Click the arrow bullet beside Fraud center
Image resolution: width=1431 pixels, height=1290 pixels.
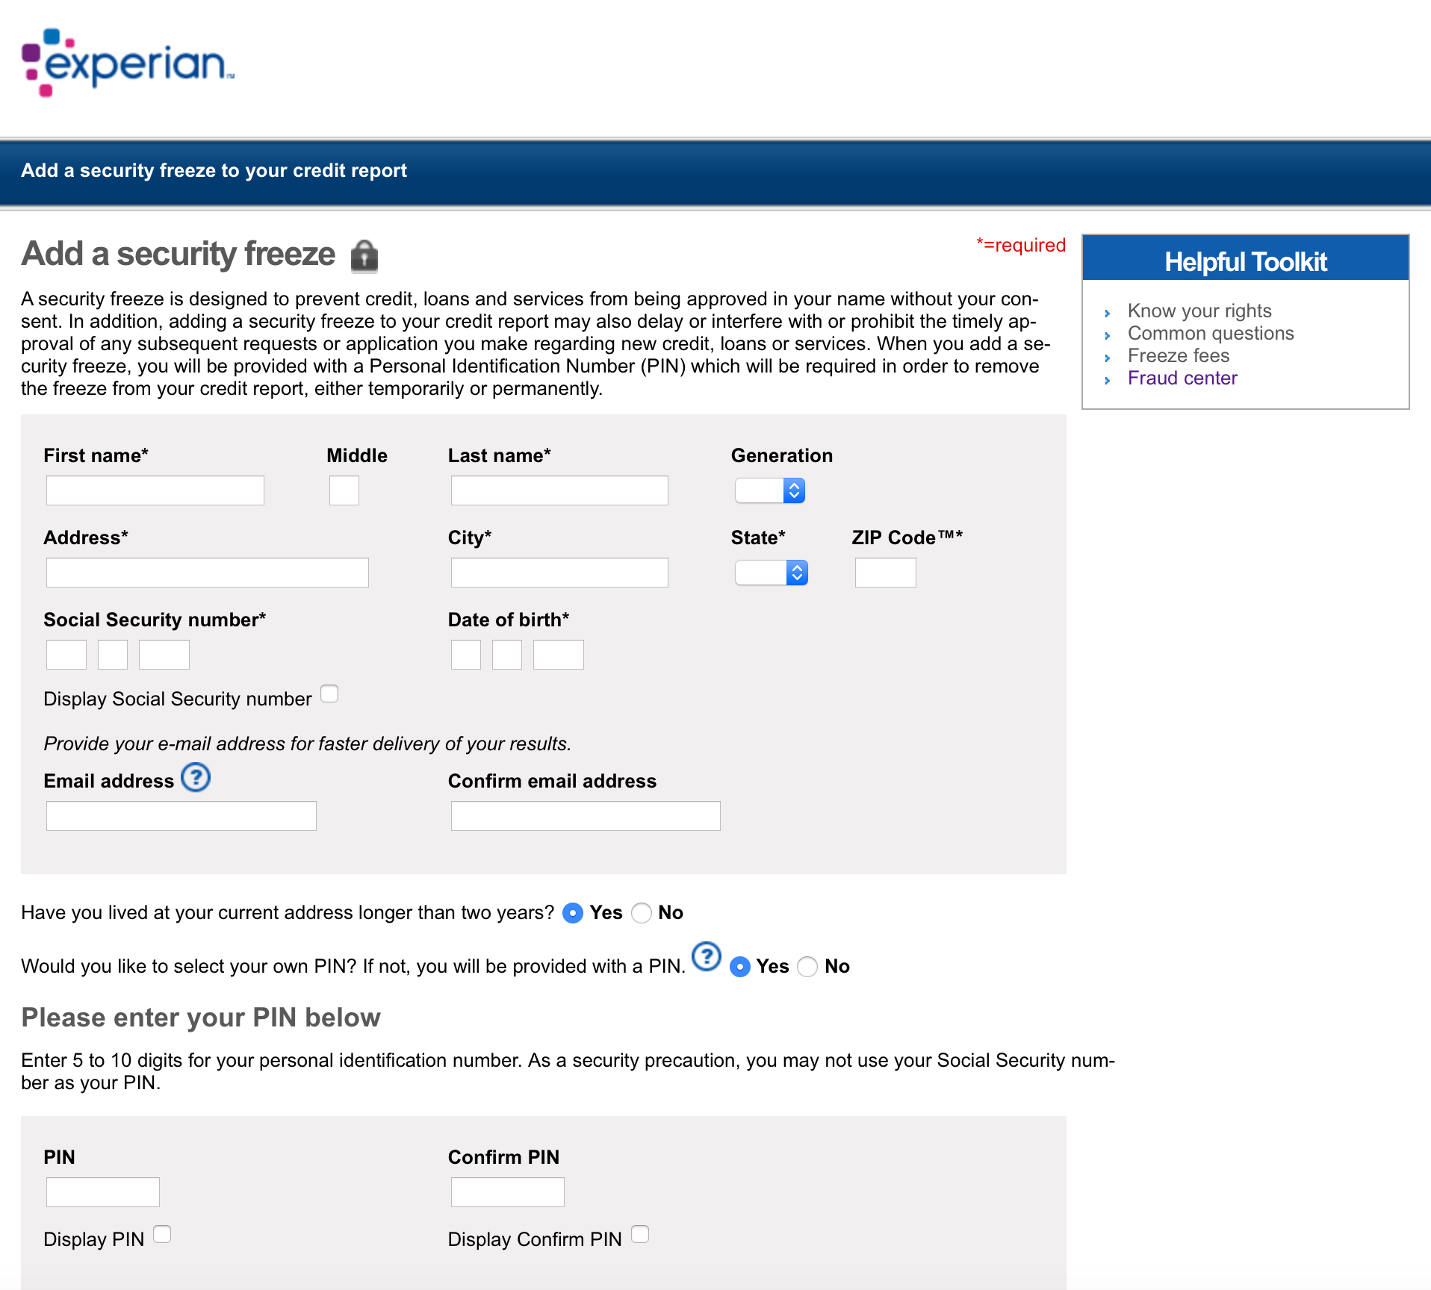coord(1107,380)
